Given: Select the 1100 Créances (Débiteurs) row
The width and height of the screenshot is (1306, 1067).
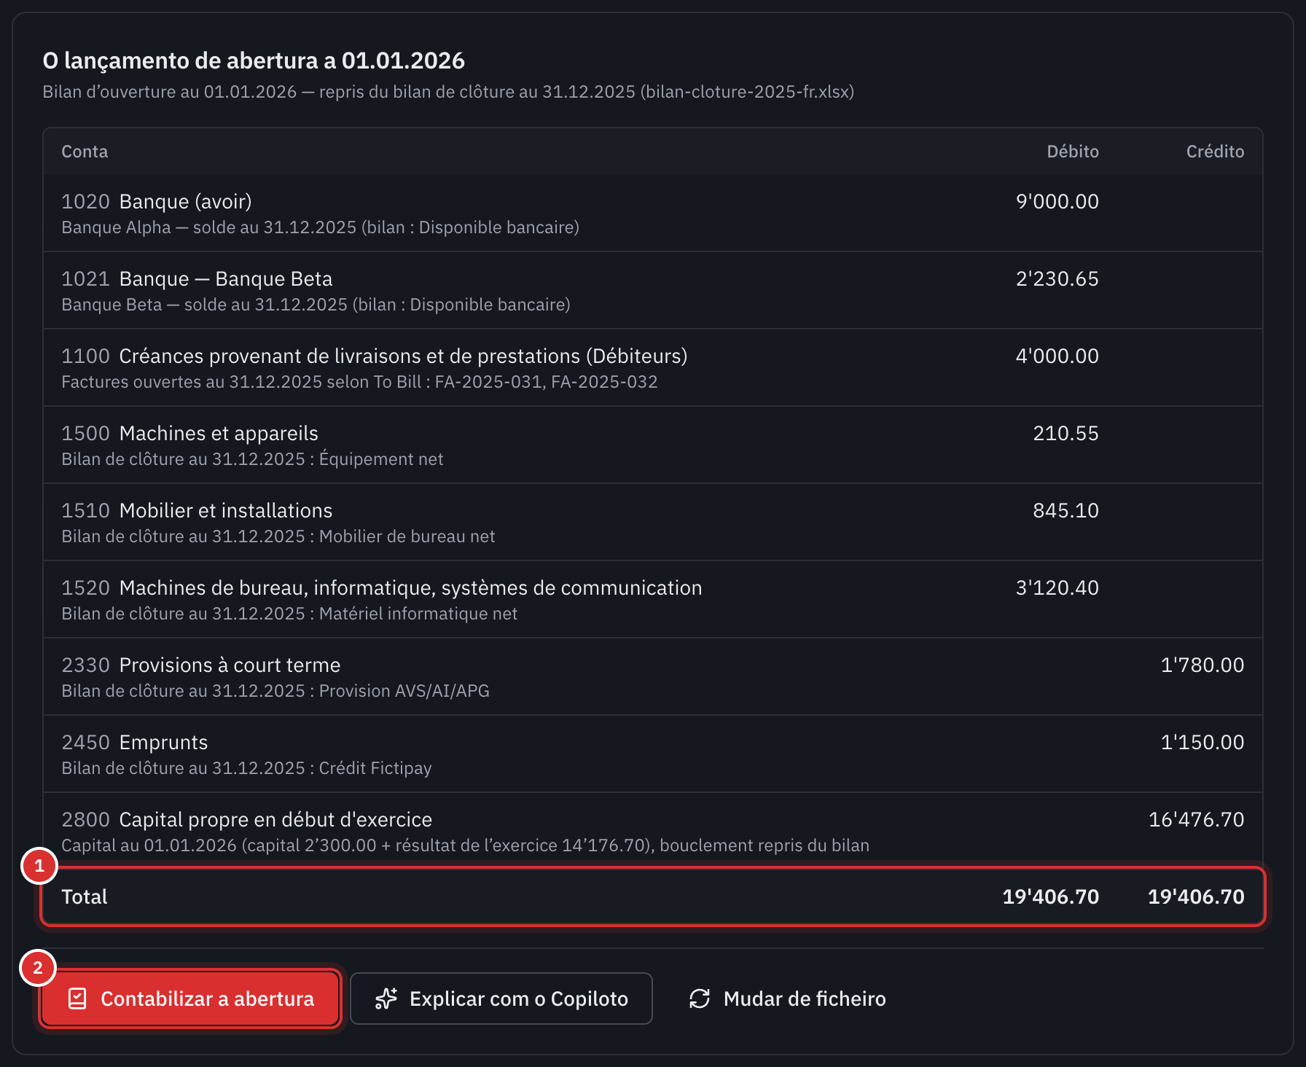Looking at the screenshot, I should (653, 368).
